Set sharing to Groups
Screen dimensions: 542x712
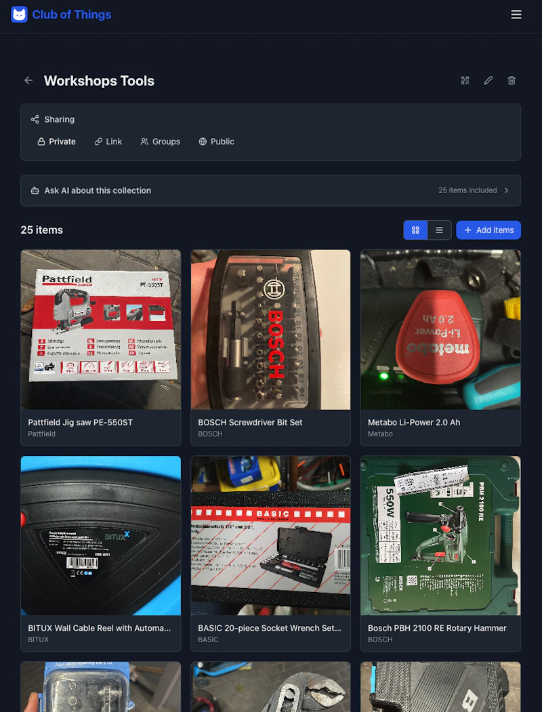click(161, 142)
